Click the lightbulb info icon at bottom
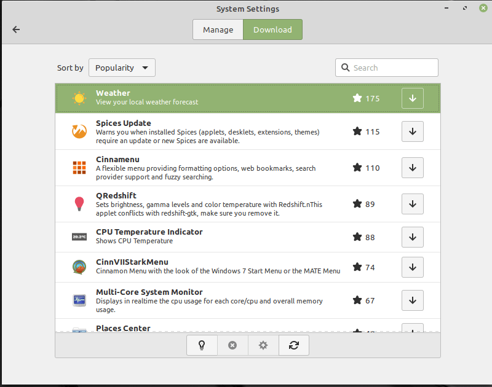Screen dimensions: 492x387 [202, 345]
